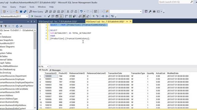Viewport: 197px width, 110px height.
Task: Close the Object Explorer panel
Action: coord(34,22)
